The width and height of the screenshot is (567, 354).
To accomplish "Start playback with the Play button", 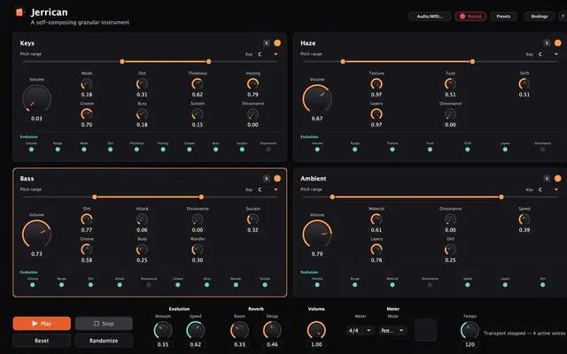I will 42,323.
